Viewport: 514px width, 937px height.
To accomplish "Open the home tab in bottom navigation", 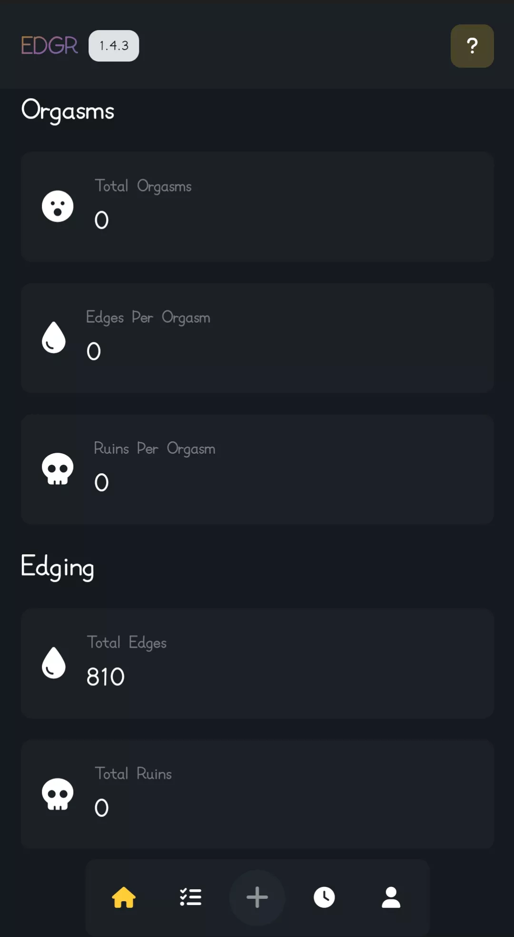I will [124, 897].
